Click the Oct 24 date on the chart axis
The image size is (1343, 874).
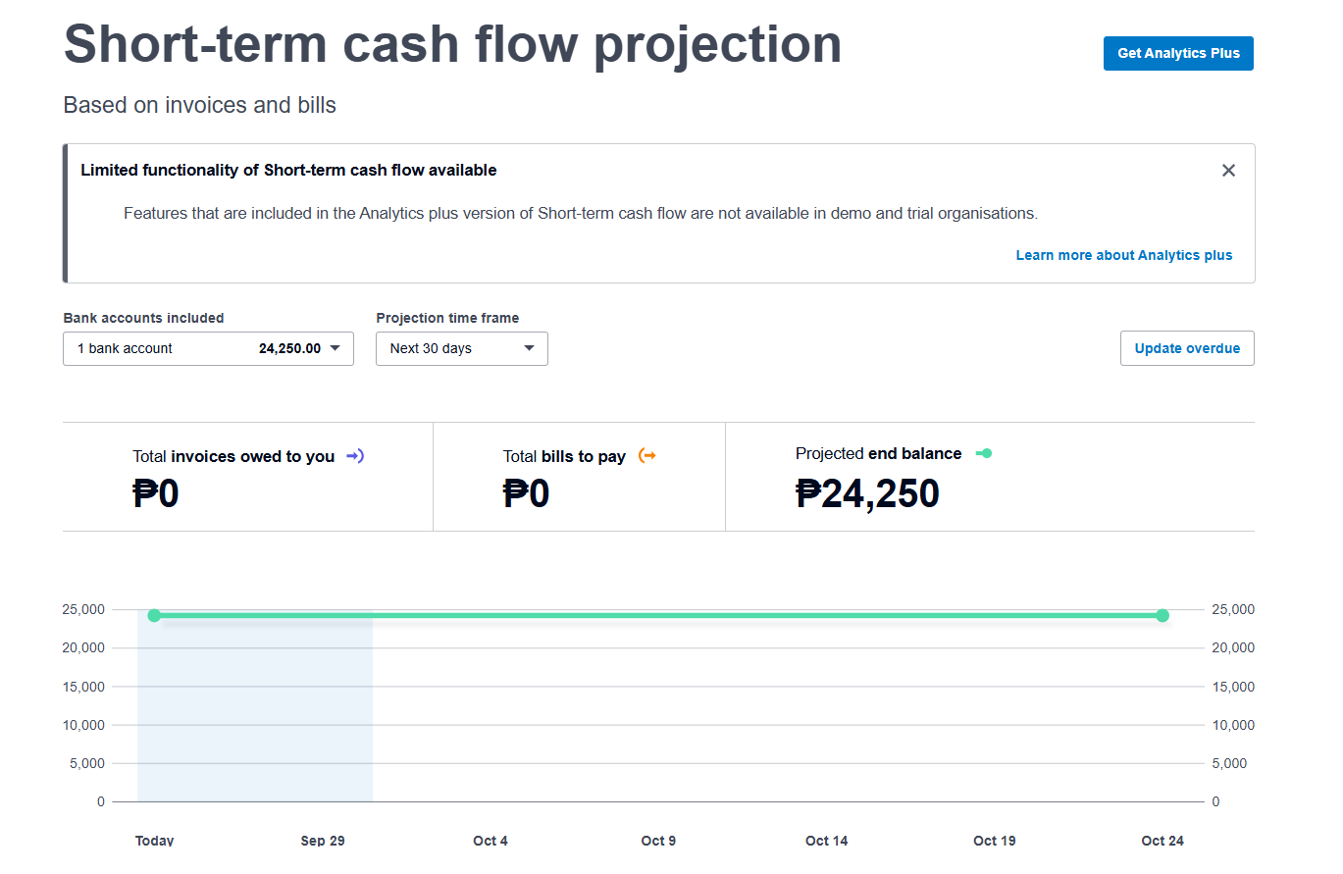point(1162,841)
